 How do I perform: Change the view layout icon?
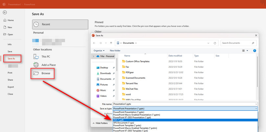[x=243, y=51]
